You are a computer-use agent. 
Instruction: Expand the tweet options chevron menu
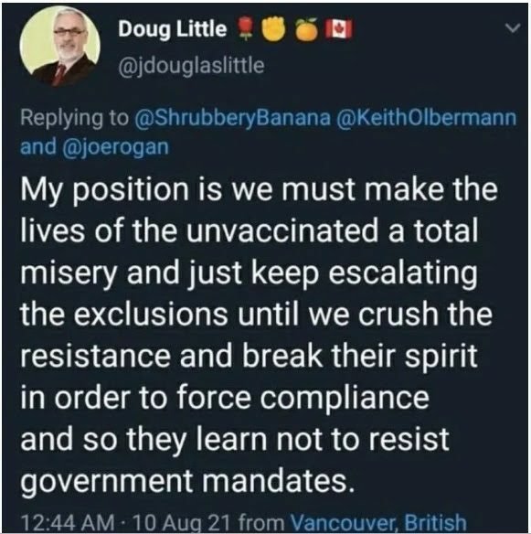[x=513, y=28]
